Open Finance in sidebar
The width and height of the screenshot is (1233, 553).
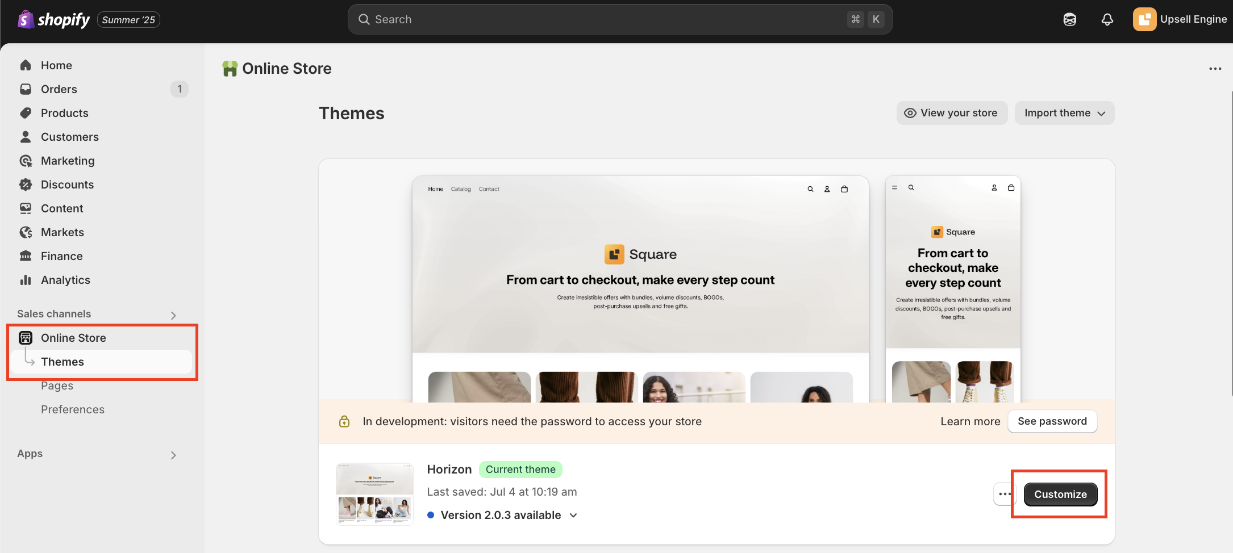click(x=61, y=256)
